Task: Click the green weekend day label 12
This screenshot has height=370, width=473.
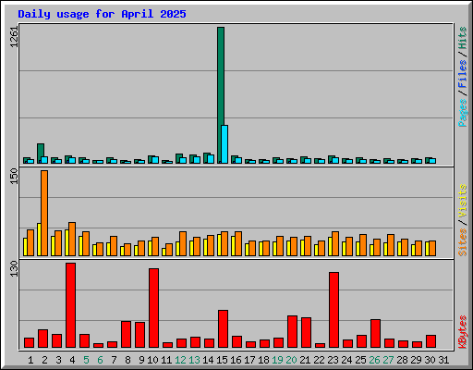Action: click(180, 360)
